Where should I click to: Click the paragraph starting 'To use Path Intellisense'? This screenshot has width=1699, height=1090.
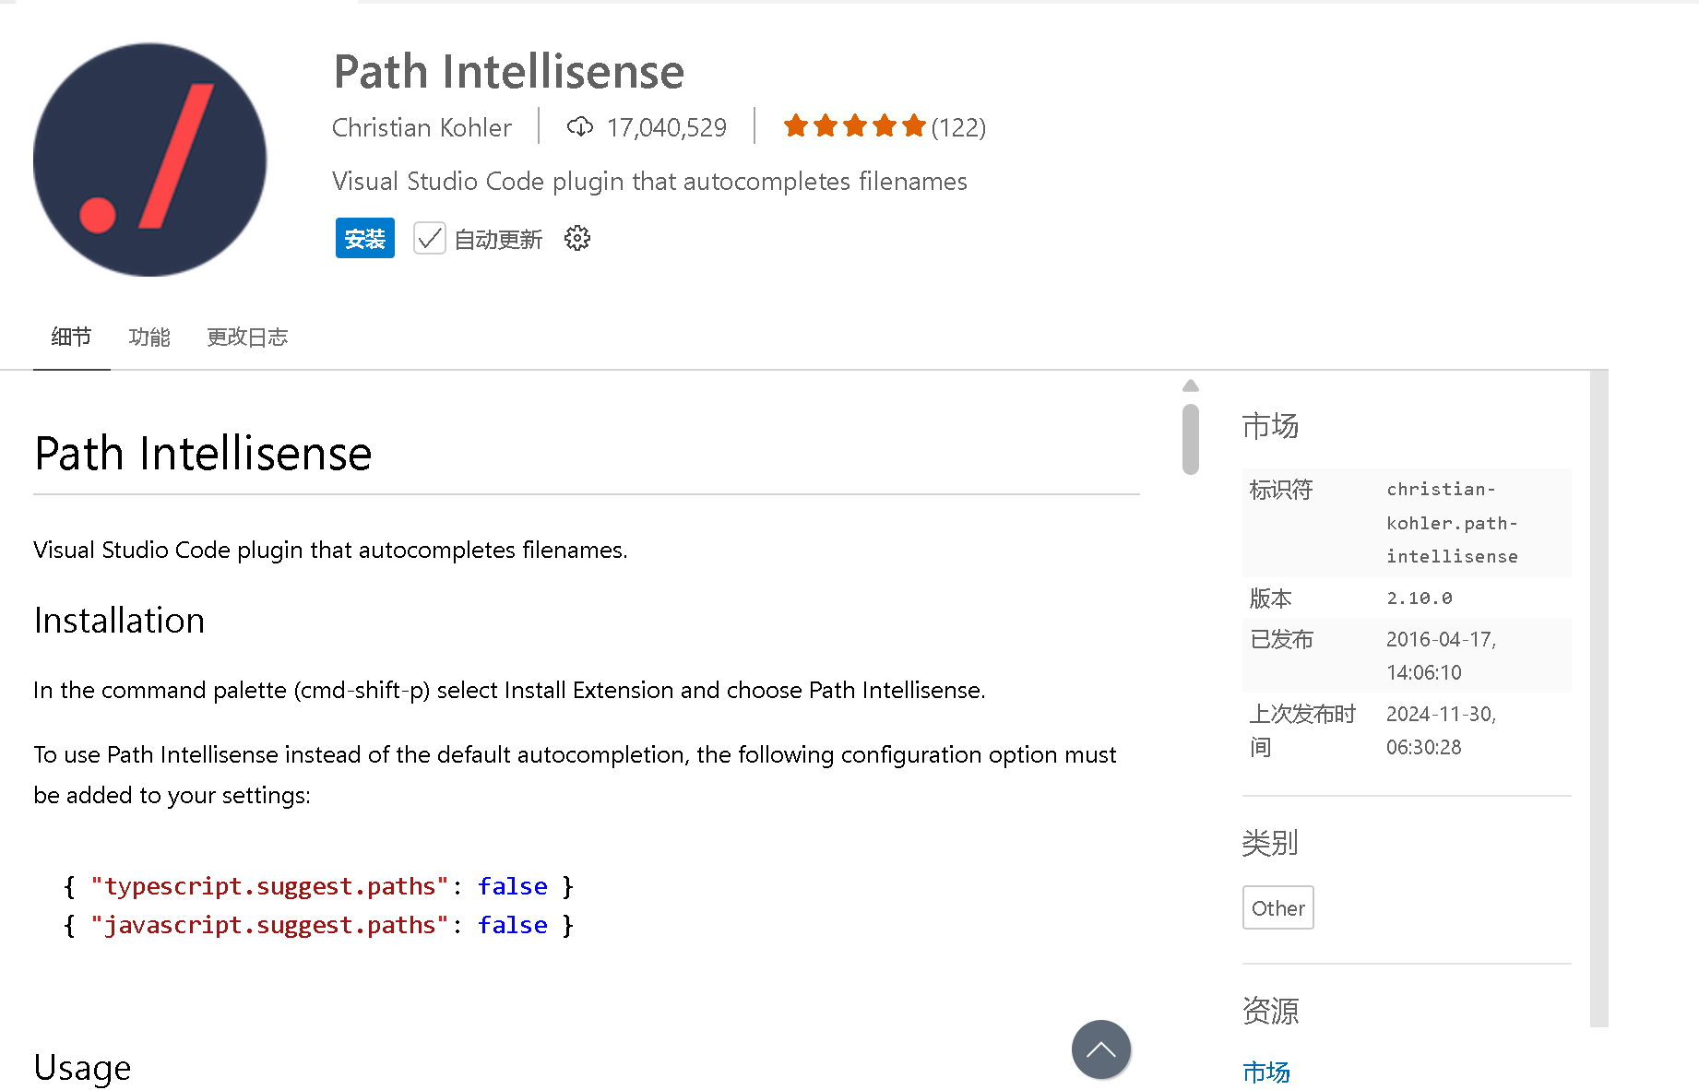tap(575, 775)
